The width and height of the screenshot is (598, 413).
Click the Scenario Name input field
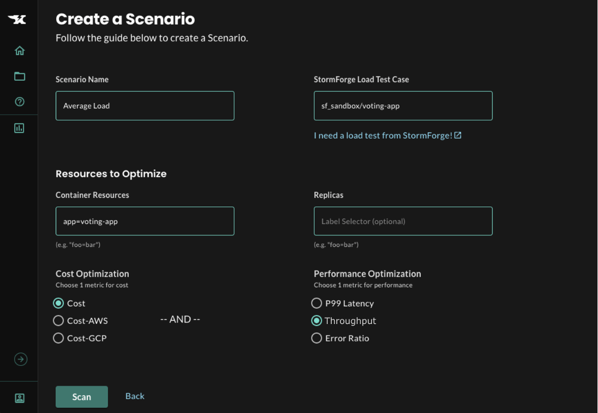[x=145, y=106]
